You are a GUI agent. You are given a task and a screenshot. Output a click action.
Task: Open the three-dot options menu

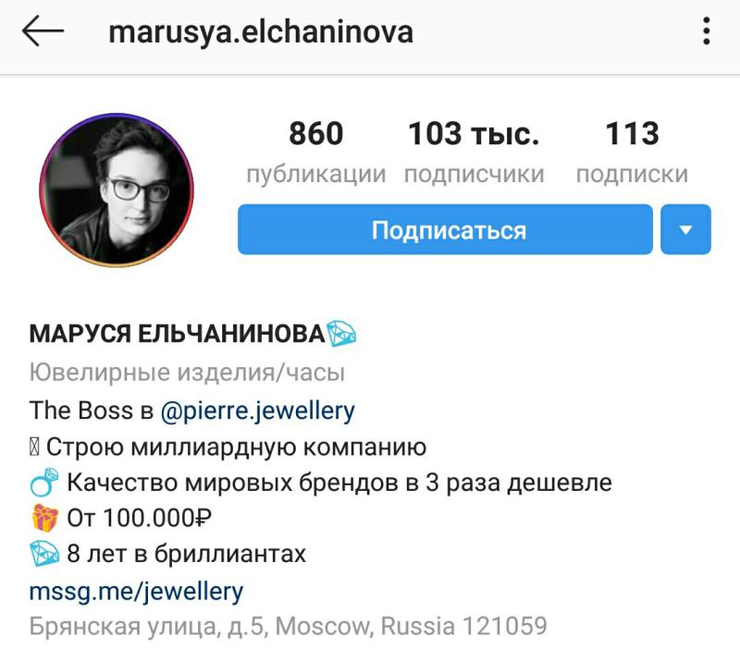(x=706, y=31)
